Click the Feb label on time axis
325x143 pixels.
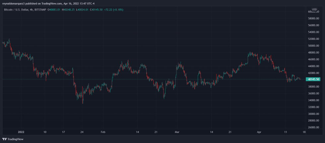click(103, 132)
